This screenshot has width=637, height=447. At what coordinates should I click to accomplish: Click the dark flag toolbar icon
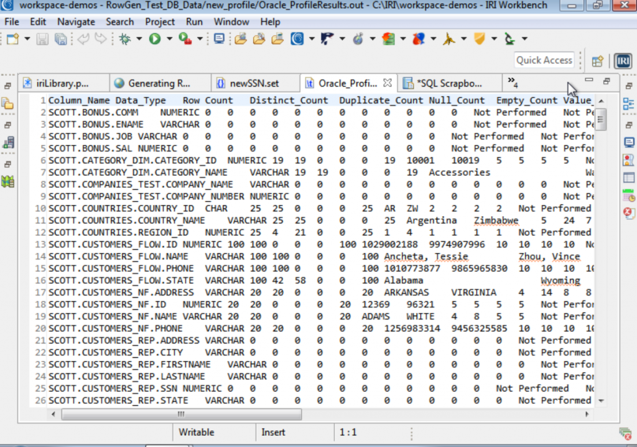(327, 39)
